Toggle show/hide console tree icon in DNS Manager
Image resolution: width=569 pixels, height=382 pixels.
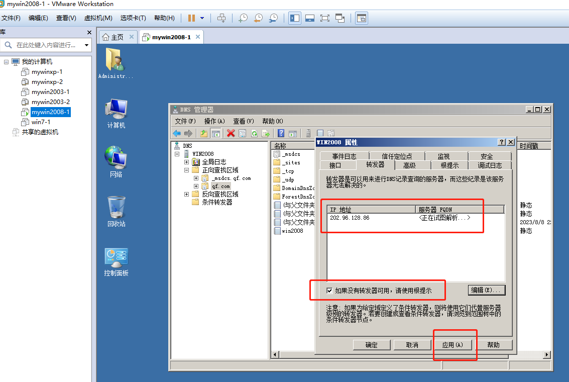(215, 133)
